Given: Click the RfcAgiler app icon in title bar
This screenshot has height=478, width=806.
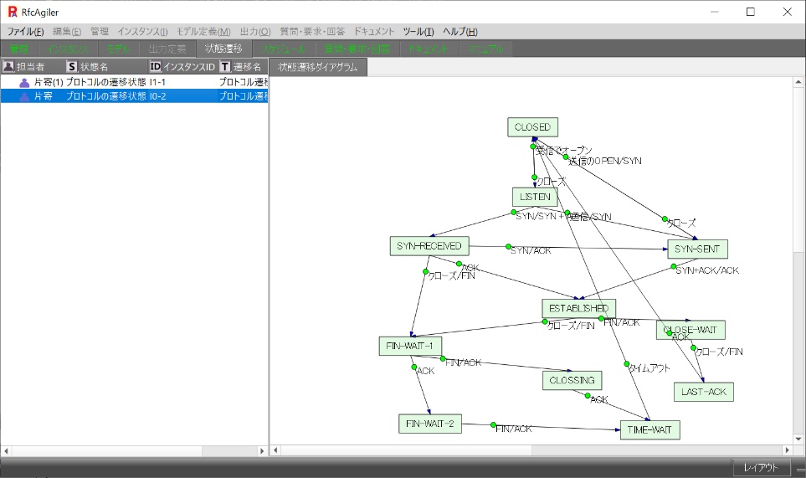Looking at the screenshot, I should 12,12.
